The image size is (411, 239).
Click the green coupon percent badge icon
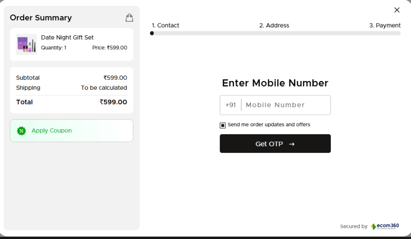(x=21, y=131)
